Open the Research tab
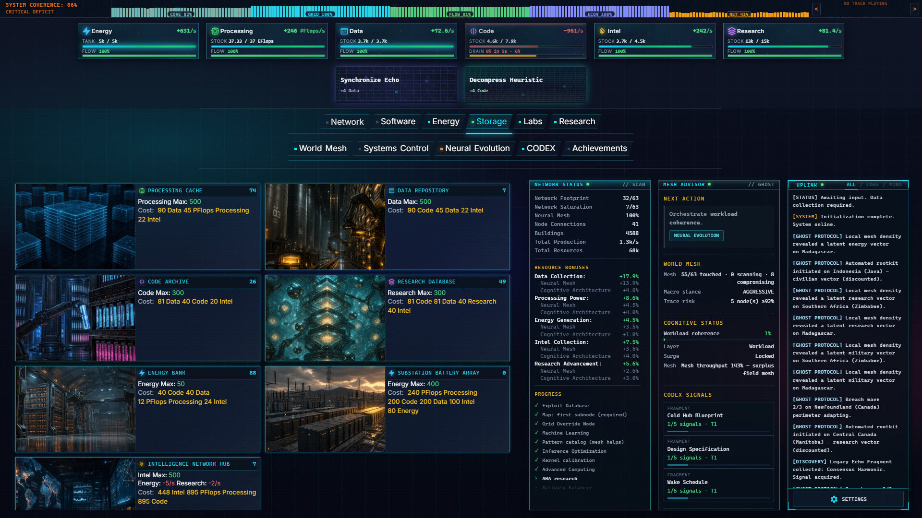The image size is (922, 518). pyautogui.click(x=575, y=122)
